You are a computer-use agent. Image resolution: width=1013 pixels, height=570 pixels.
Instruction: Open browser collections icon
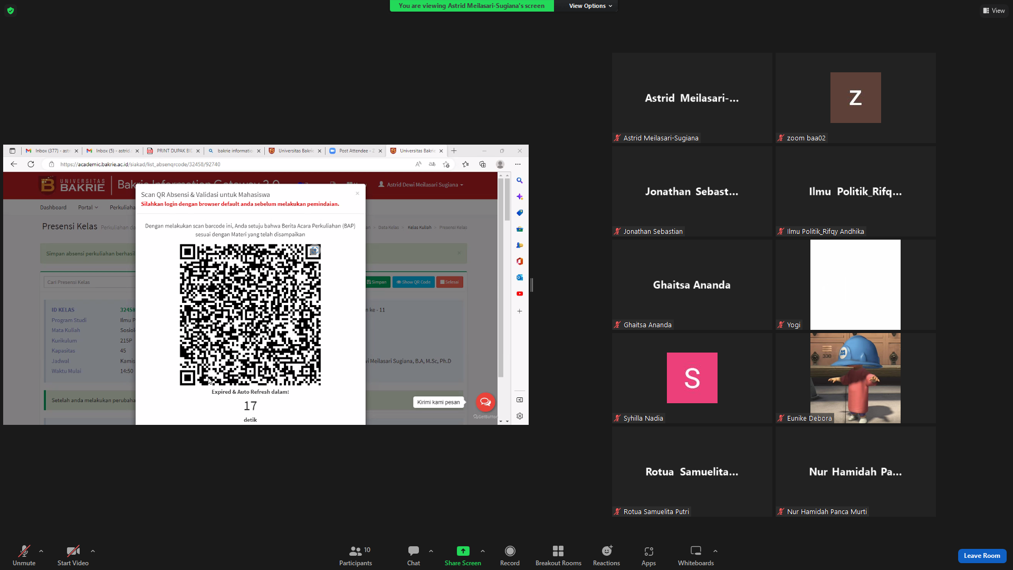[x=482, y=164]
